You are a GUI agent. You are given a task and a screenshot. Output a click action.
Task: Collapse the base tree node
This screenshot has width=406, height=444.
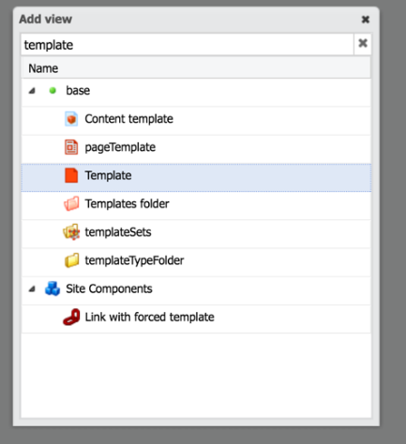click(x=32, y=91)
